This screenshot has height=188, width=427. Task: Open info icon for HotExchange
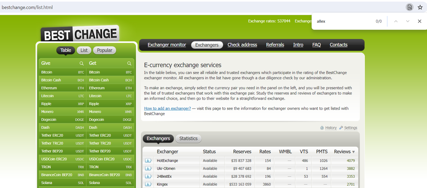tap(148, 161)
